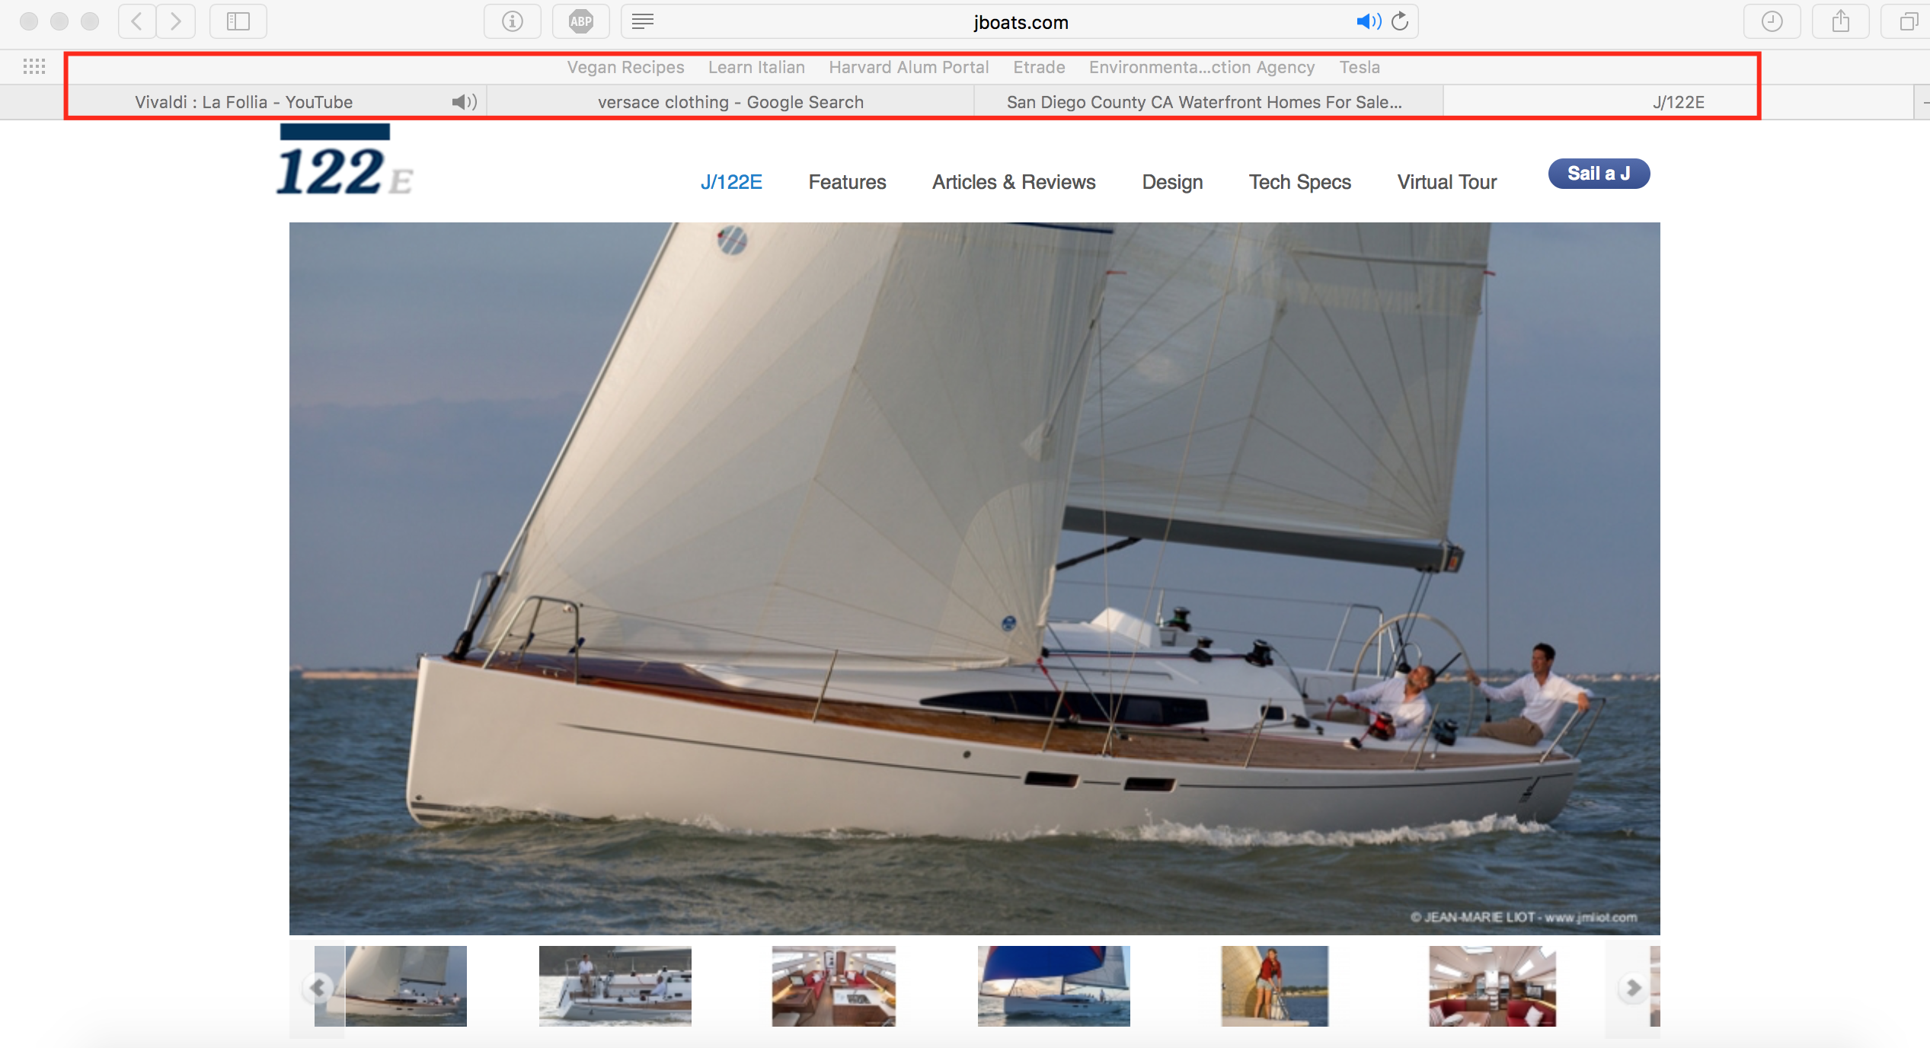Viewport: 1930px width, 1048px height.
Task: Click the Safari back navigation arrow
Action: click(137, 21)
